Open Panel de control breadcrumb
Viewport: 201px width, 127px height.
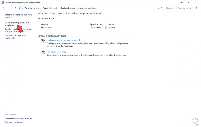click(x=32, y=8)
